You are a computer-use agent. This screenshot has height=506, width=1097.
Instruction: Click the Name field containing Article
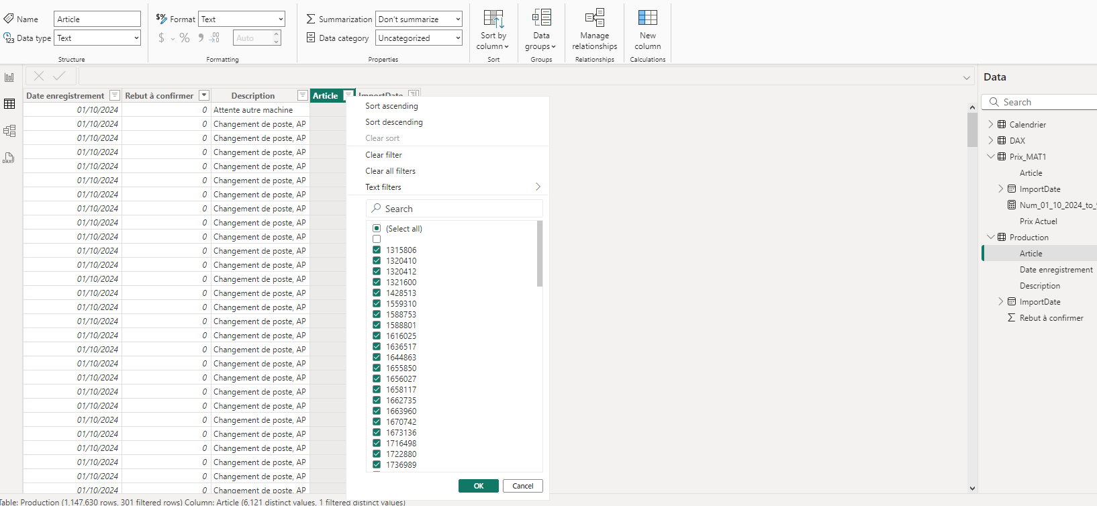point(97,19)
